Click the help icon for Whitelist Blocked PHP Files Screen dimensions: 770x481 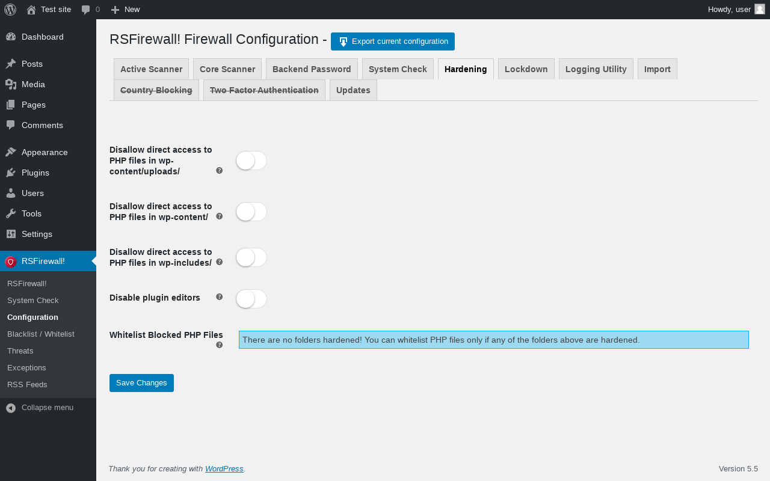[x=220, y=345]
